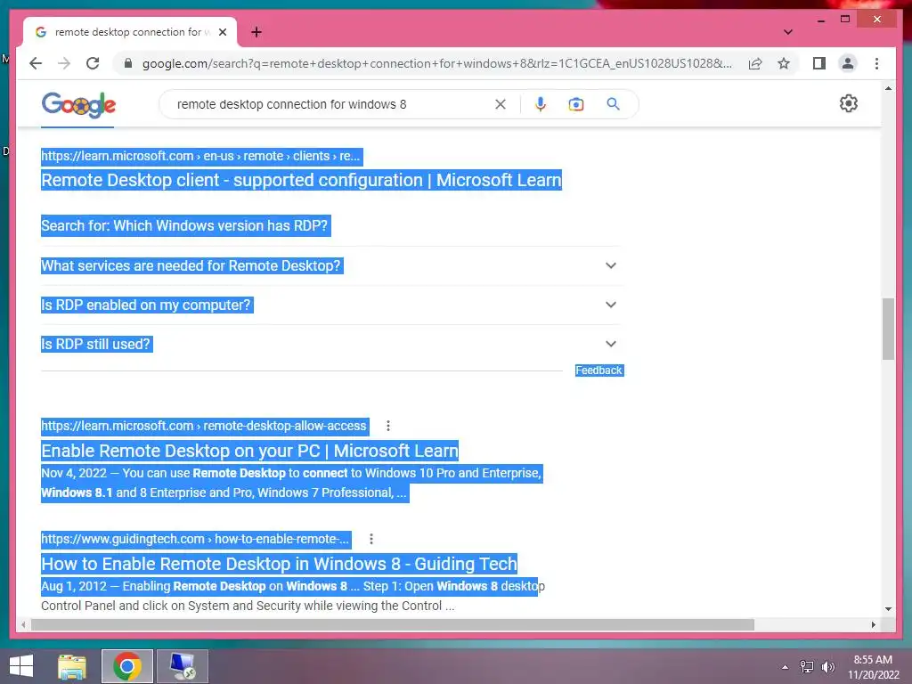
Task: Maximize the Chrome window
Action: (845, 20)
